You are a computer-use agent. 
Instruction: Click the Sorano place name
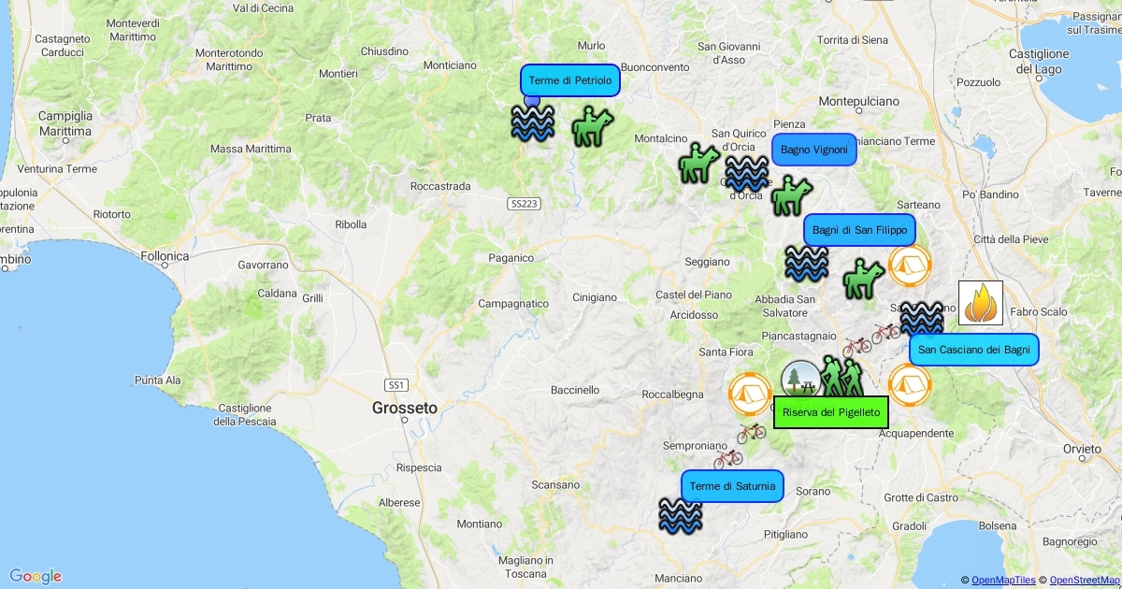coord(813,491)
